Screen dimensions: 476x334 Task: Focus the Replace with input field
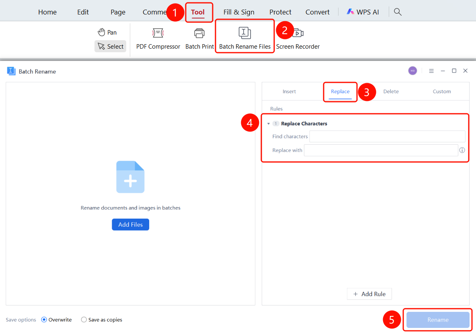tap(381, 150)
